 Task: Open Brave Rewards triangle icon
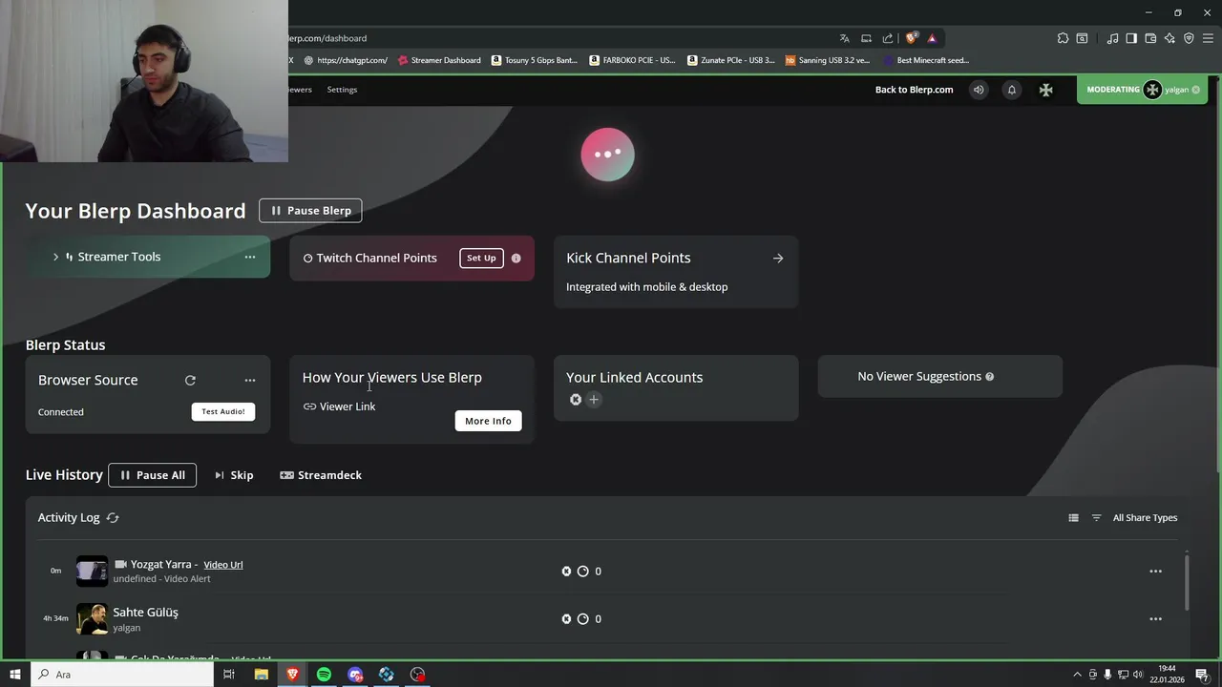coord(933,38)
